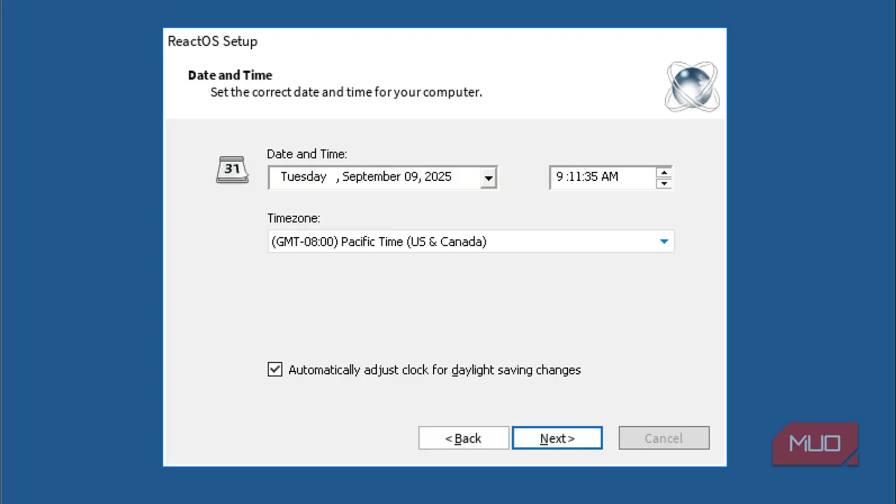
Task: Select the weekday Tuesday in date field
Action: pyautogui.click(x=303, y=177)
